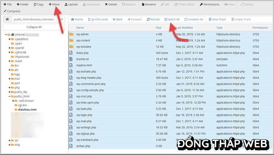Select the wp-config-sample.php file row
Viewport: 274px width, 155px height.
pos(90,90)
